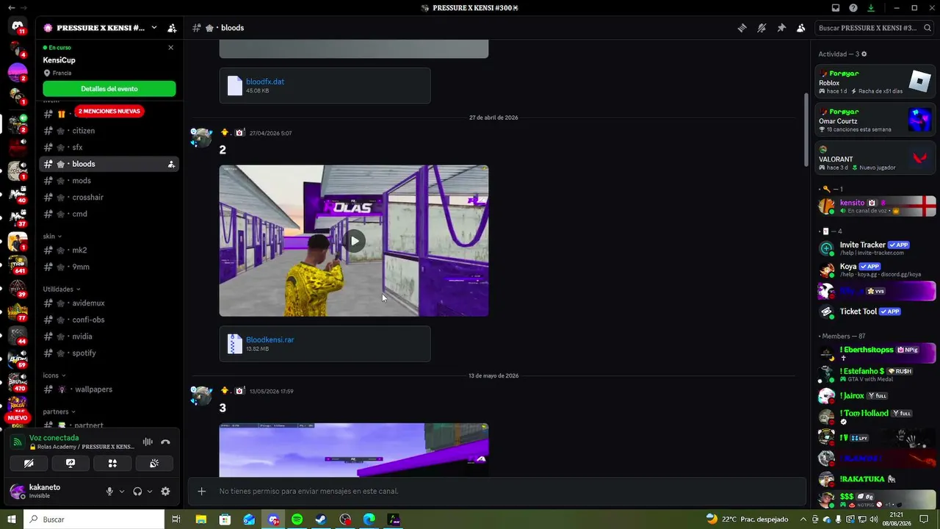Screen dimensions: 940x529
Task: Download the bloodfx.dat file
Action: [x=265, y=82]
